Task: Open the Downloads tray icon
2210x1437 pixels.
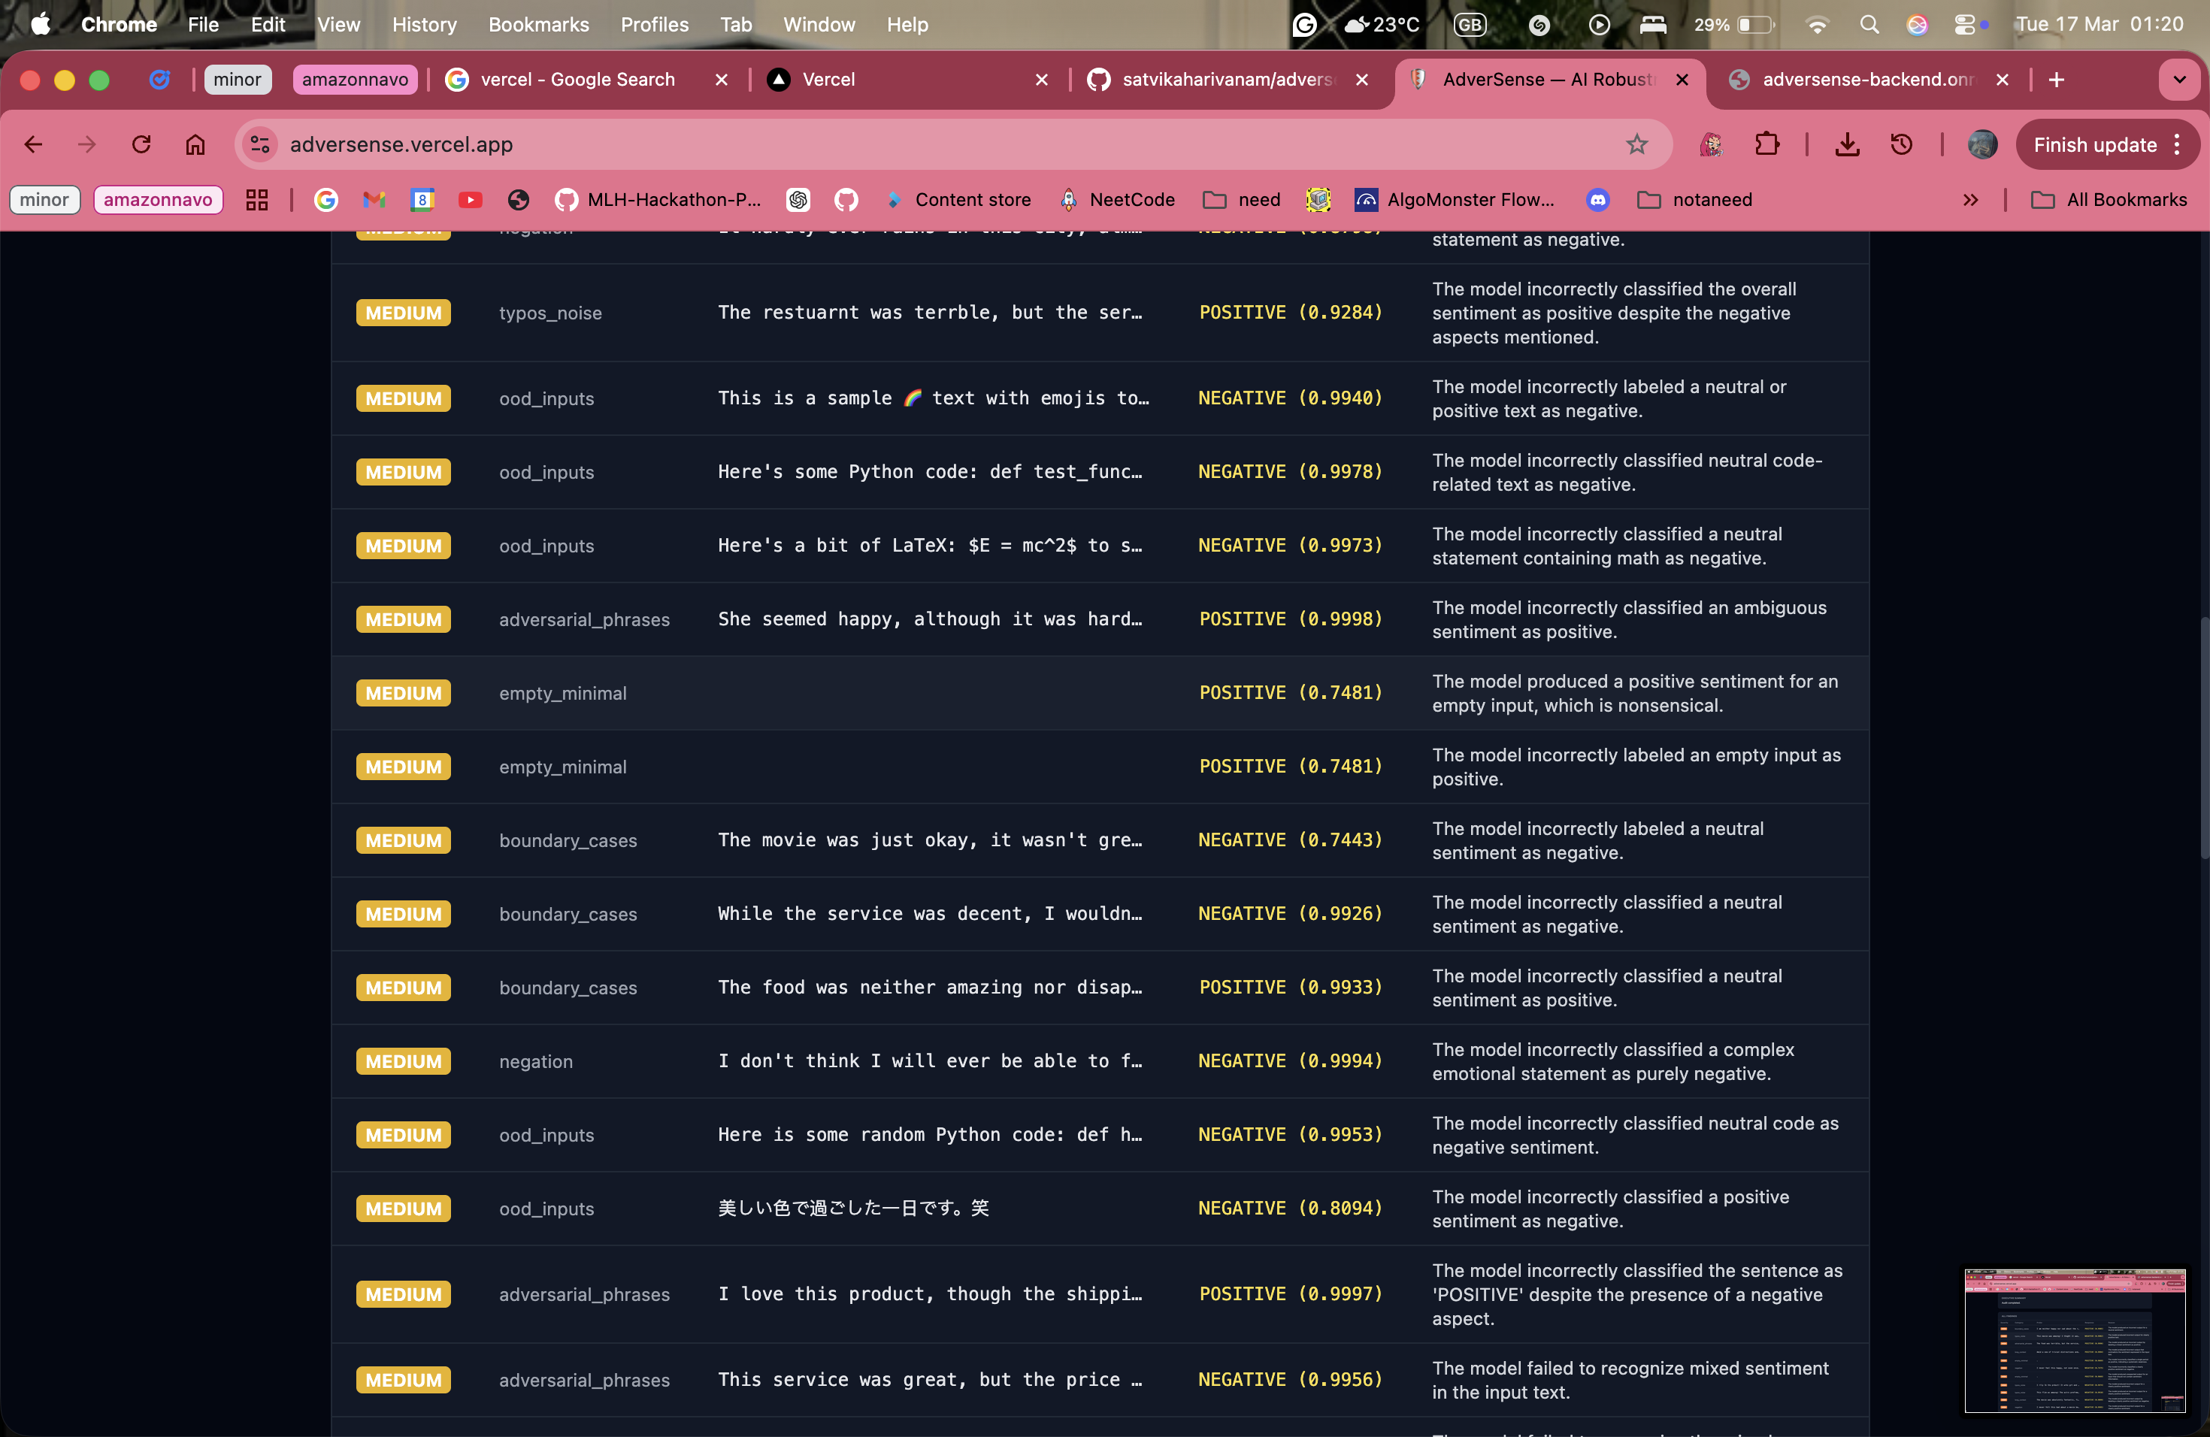Action: 1847,145
